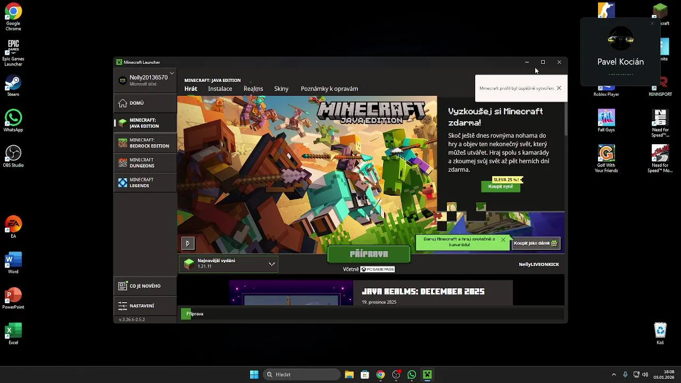This screenshot has height=383, width=681.
Task: Open Golf With Your Friends shortcut
Action: point(606,159)
